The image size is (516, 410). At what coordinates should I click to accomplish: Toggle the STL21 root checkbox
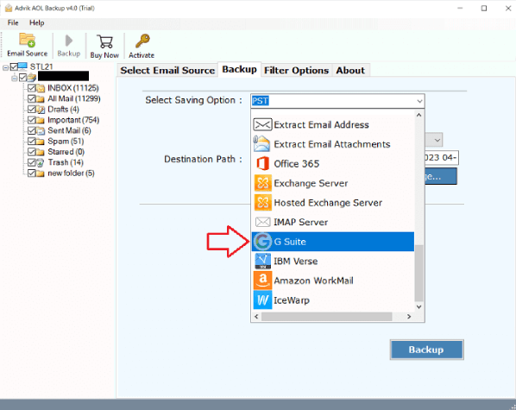[x=14, y=66]
